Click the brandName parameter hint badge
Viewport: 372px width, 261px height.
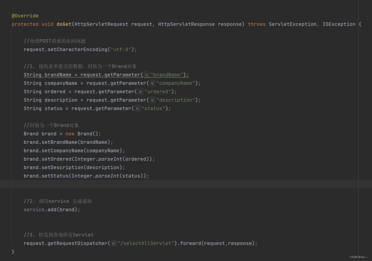[x=146, y=75]
